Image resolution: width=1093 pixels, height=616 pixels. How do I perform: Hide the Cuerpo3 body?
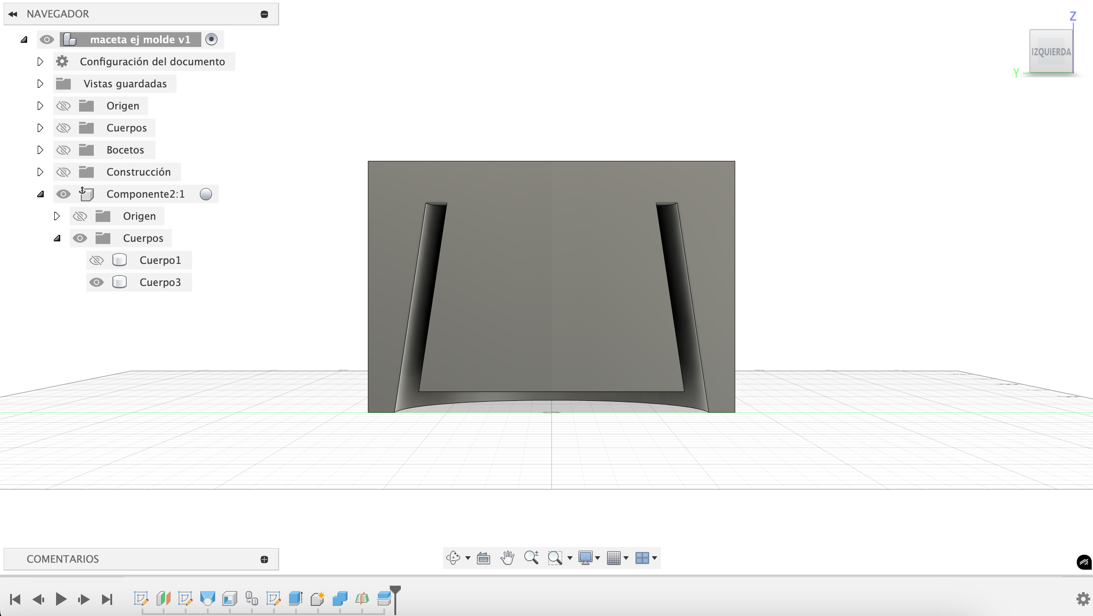pyautogui.click(x=97, y=282)
